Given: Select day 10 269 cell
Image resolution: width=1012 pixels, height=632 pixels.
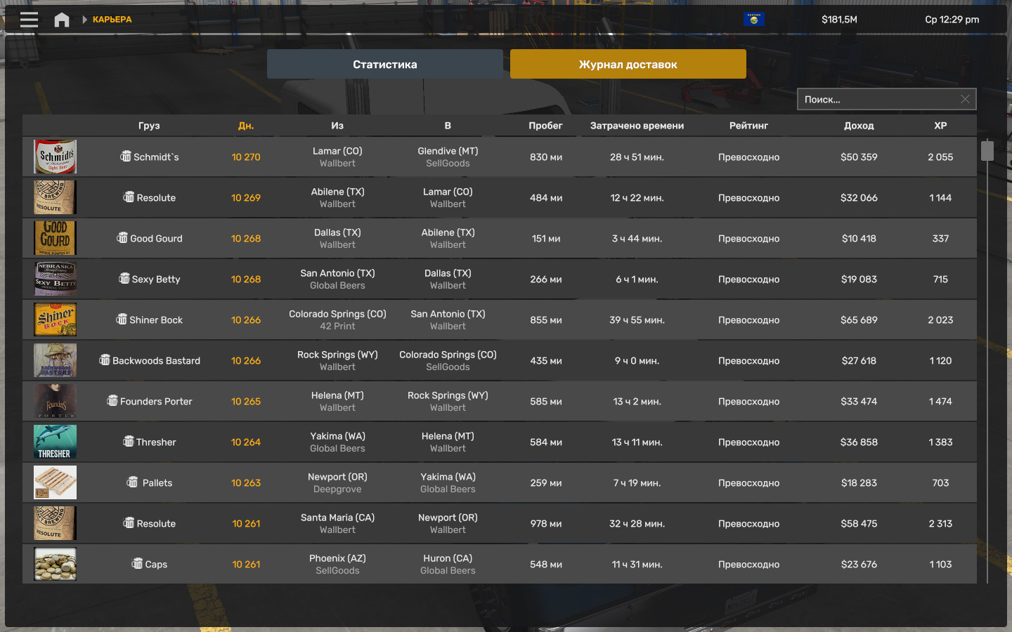Looking at the screenshot, I should click(246, 197).
